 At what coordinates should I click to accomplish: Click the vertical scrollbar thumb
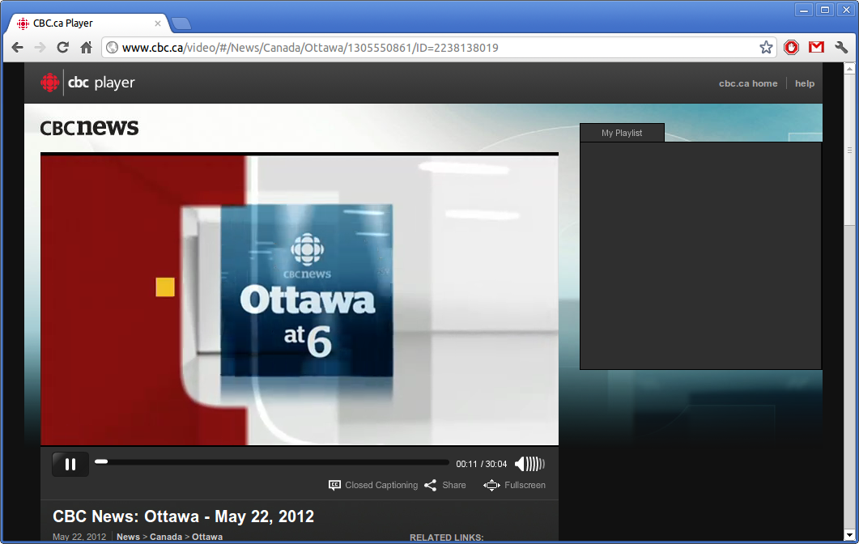pyautogui.click(x=849, y=150)
